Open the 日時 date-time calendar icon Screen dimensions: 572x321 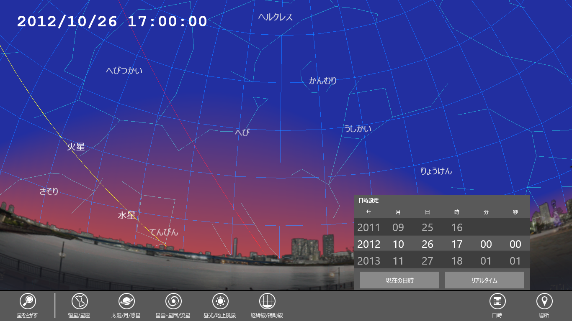497,301
